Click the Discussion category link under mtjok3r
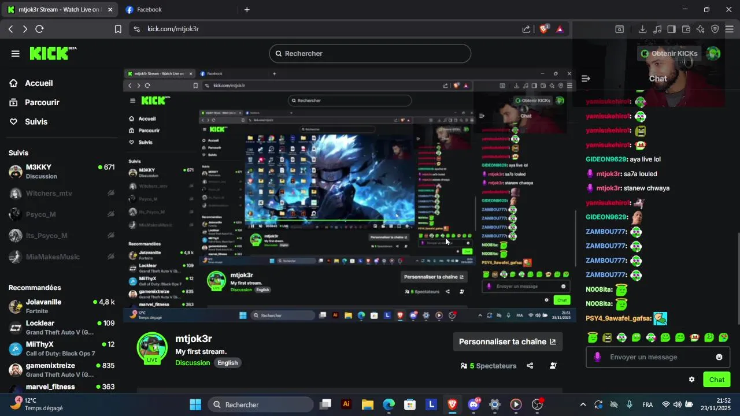740x416 pixels. pyautogui.click(x=193, y=363)
